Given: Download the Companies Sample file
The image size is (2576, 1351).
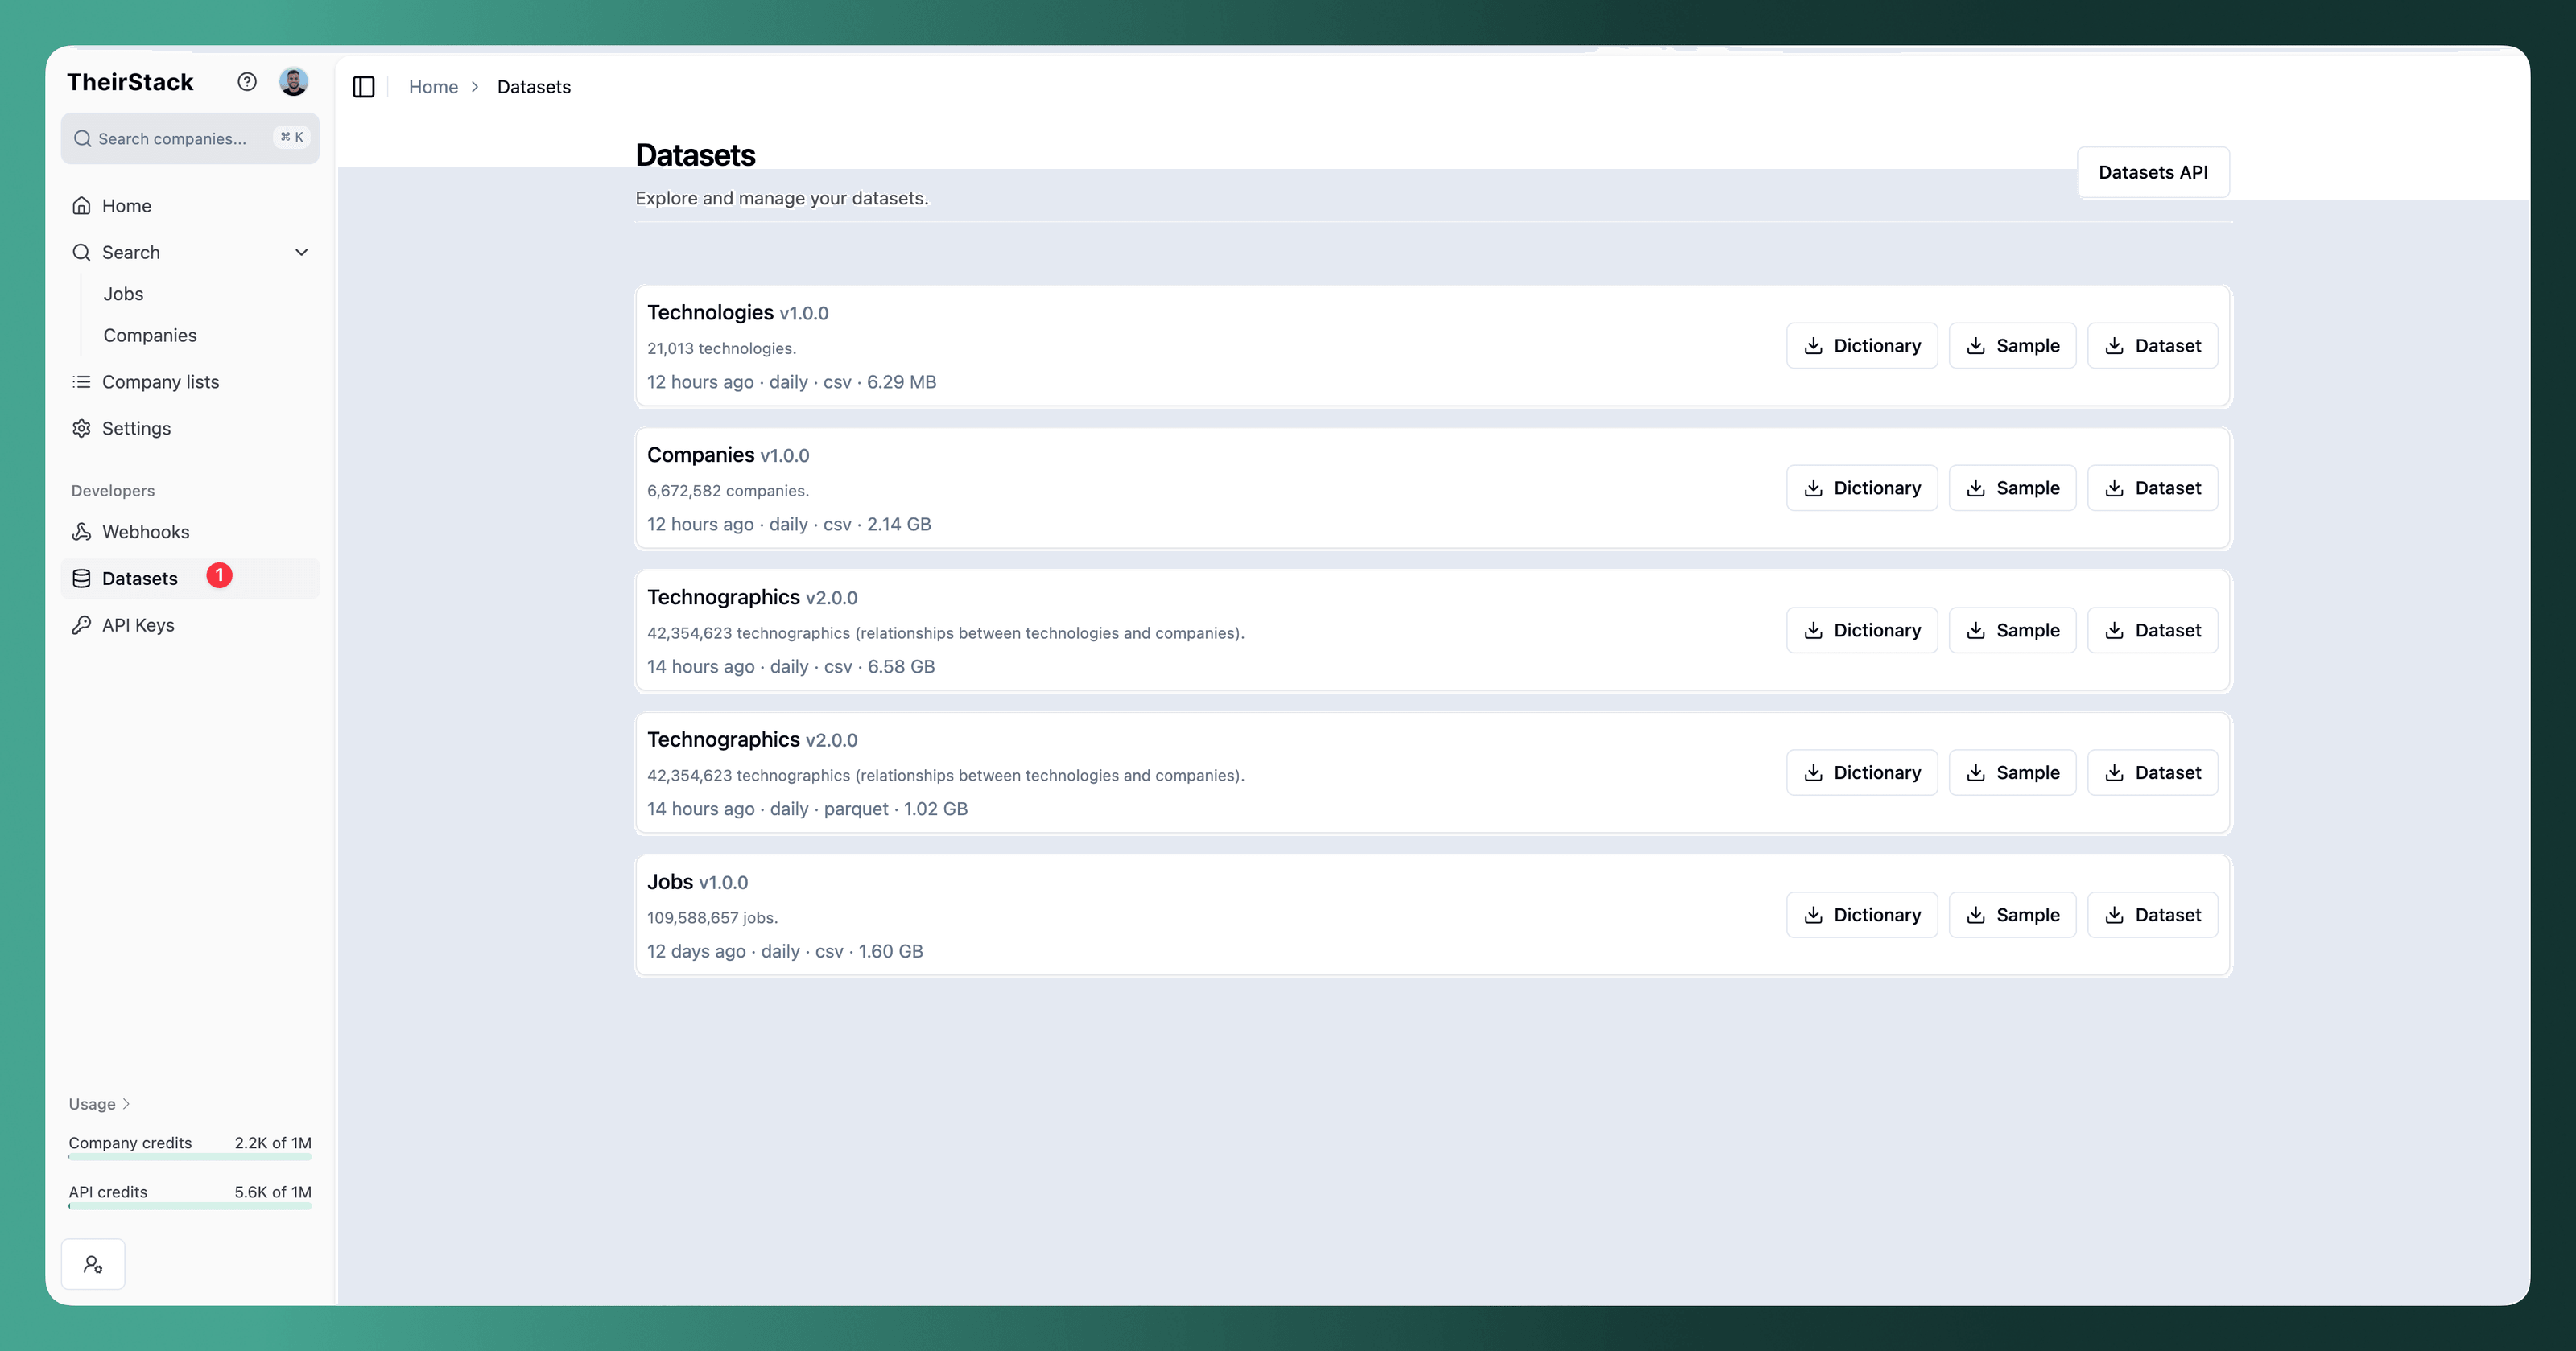Looking at the screenshot, I should click(2012, 488).
